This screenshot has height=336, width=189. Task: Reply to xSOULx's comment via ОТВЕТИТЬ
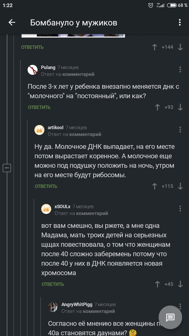(x=53, y=284)
